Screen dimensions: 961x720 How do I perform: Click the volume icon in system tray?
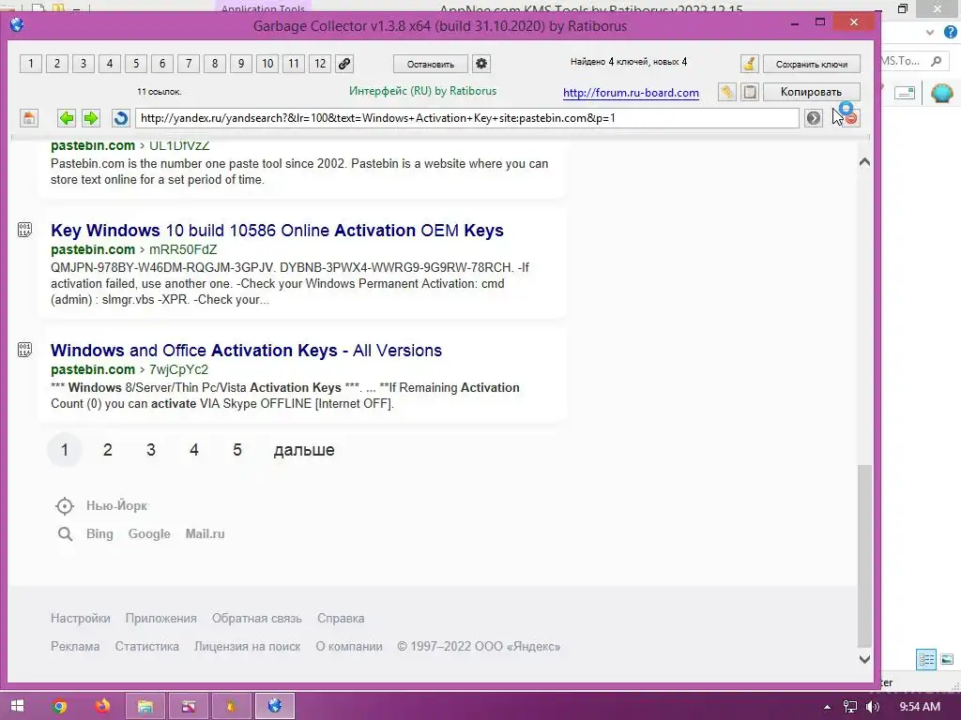coord(873,707)
